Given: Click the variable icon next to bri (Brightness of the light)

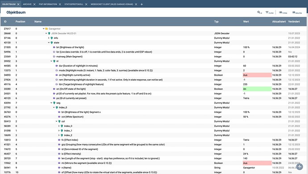Looking at the screenshot, I should coord(54,47).
